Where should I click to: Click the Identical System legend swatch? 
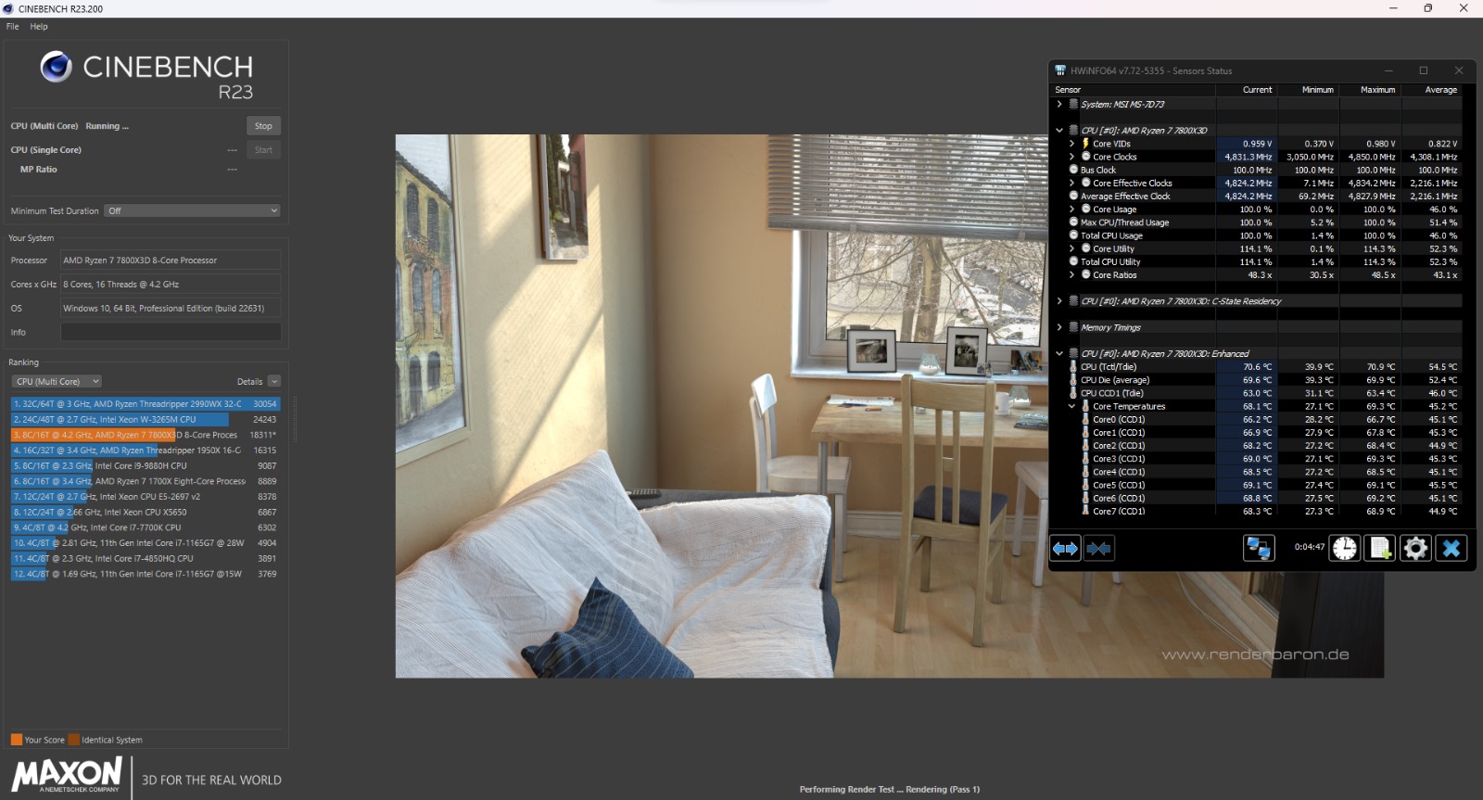pos(74,740)
